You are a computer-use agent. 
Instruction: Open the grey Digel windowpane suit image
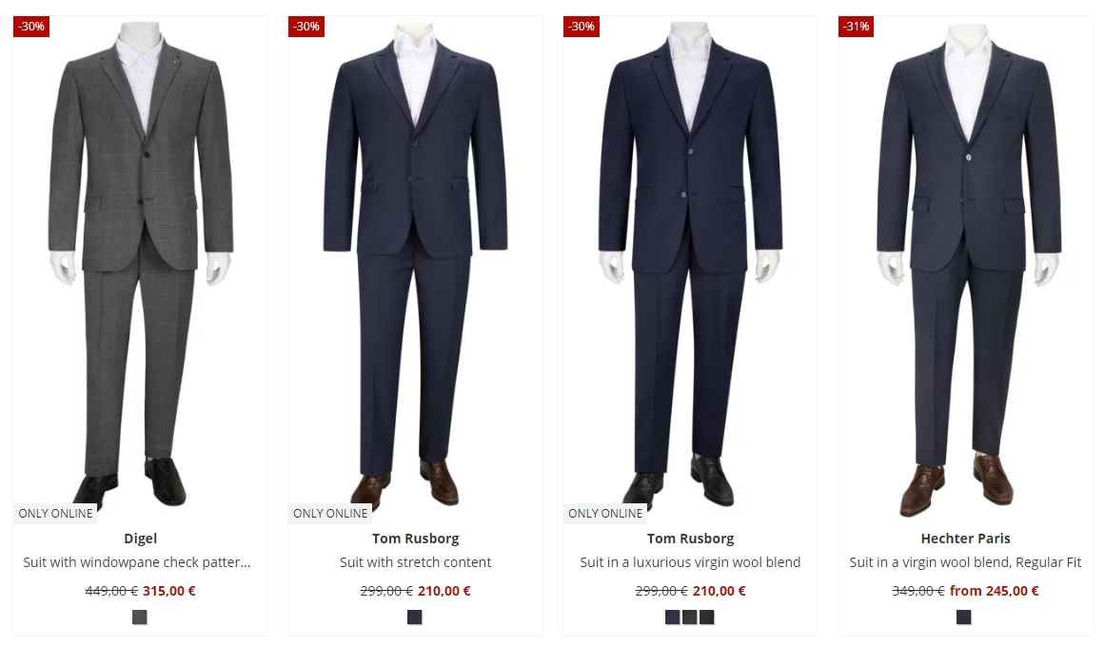pyautogui.click(x=140, y=265)
